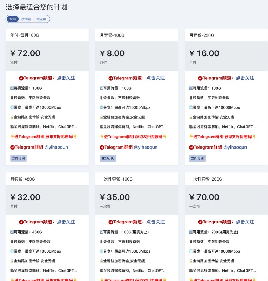The height and width of the screenshot is (281, 268).
Task: Click the lock icon beside 全链路加密传输 on 月套餐-480G
Action: coord(12,261)
